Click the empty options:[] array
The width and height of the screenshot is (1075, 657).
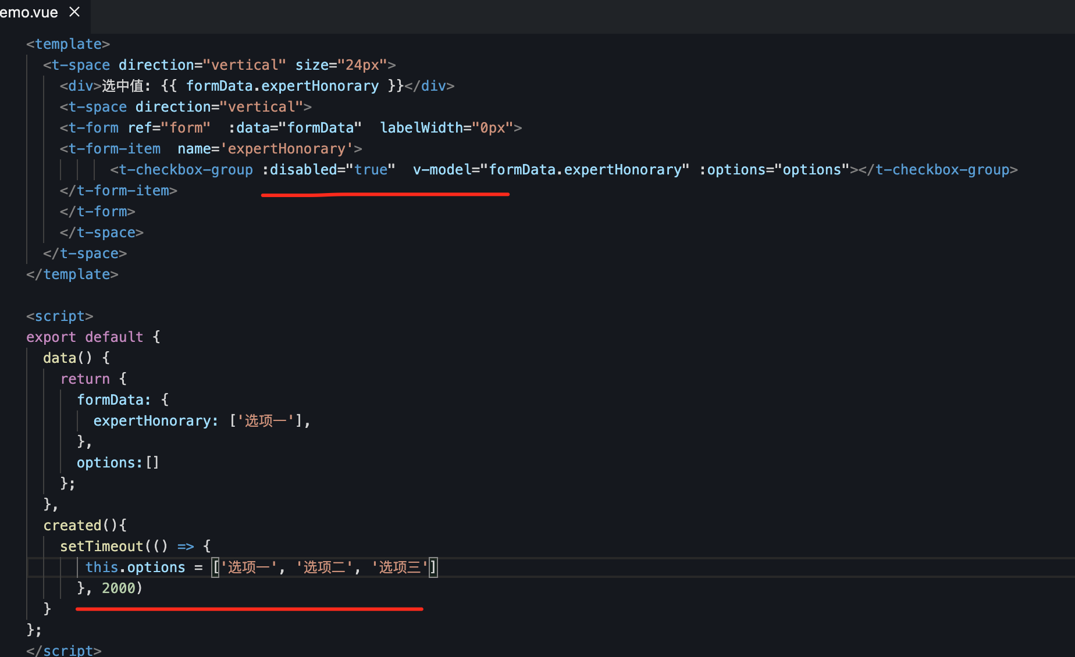point(117,462)
